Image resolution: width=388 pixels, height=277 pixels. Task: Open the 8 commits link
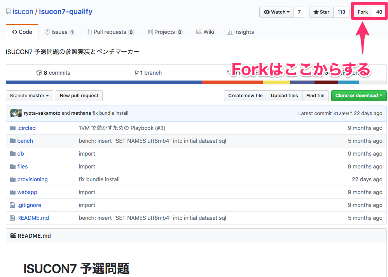point(53,73)
